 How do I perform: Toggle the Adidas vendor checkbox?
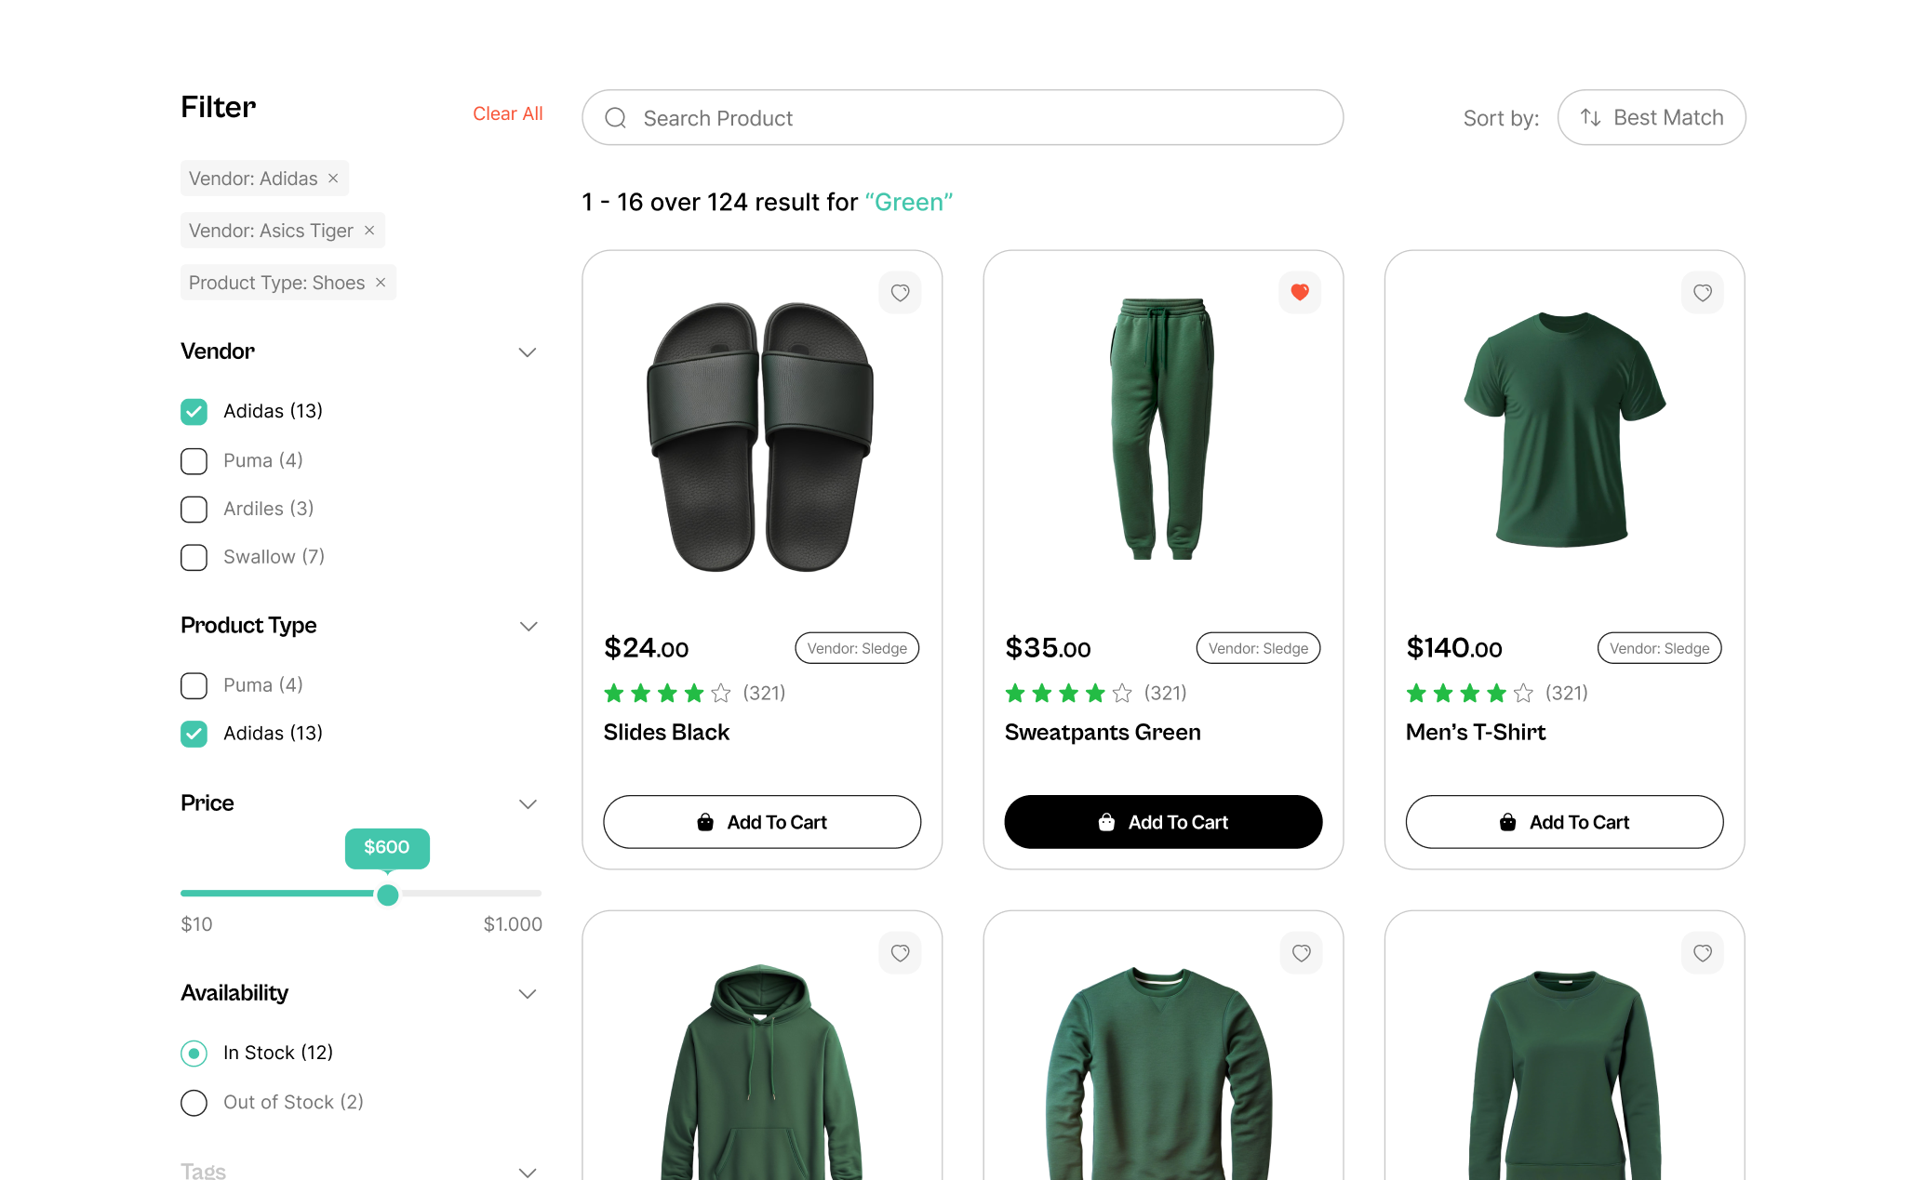click(193, 410)
